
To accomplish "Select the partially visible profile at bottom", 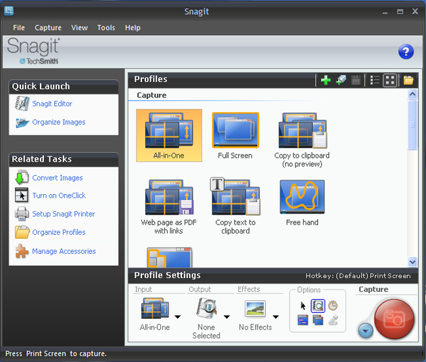I will pyautogui.click(x=170, y=257).
